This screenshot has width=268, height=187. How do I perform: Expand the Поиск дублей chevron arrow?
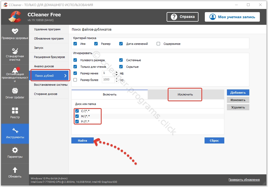[65, 76]
